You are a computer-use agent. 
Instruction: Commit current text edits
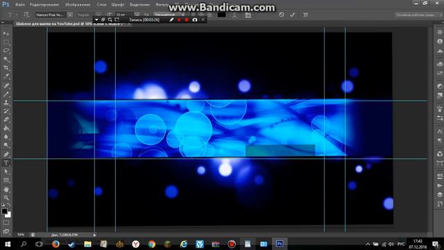[x=292, y=15]
